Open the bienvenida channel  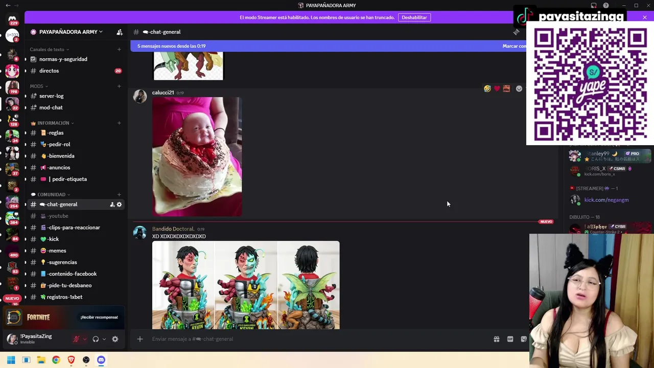point(76,156)
